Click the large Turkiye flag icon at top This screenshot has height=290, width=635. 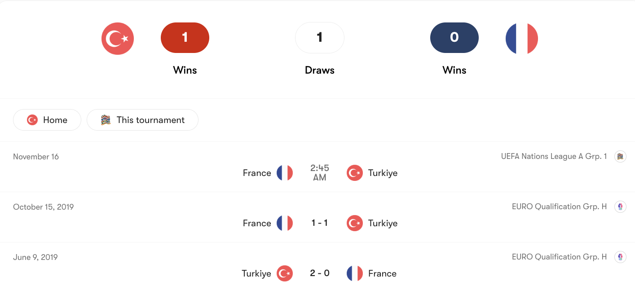(x=118, y=39)
